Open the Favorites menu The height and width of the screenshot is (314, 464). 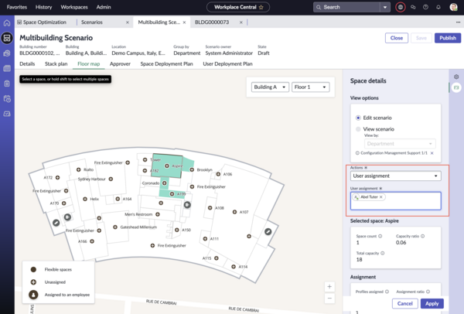[17, 7]
